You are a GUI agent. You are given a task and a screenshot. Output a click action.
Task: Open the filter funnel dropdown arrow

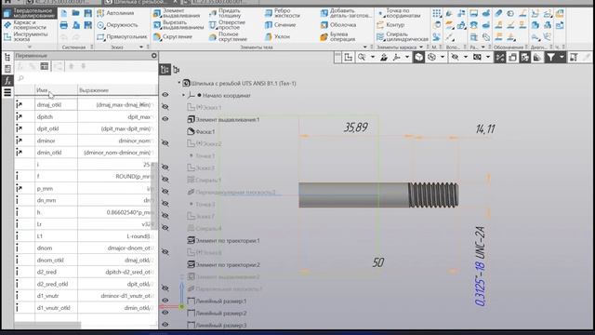point(562,58)
